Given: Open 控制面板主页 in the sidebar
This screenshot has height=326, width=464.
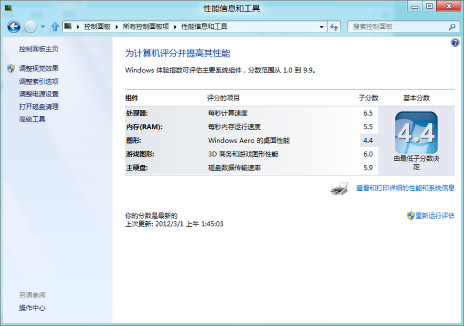Looking at the screenshot, I should [x=39, y=49].
